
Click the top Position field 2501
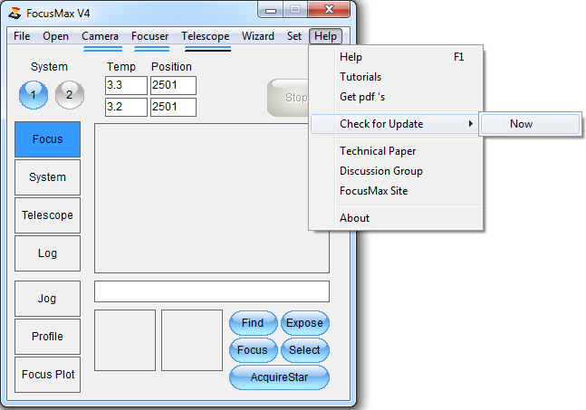coord(173,85)
